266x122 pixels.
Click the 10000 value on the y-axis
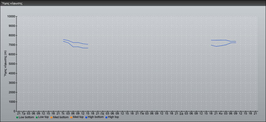click(x=11, y=17)
